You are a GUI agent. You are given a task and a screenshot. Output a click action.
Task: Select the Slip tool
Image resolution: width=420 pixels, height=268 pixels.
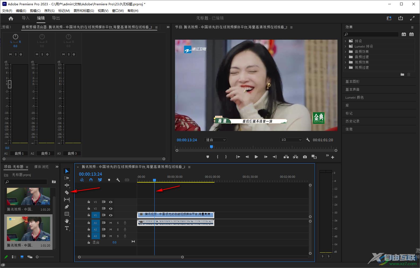tap(67, 199)
